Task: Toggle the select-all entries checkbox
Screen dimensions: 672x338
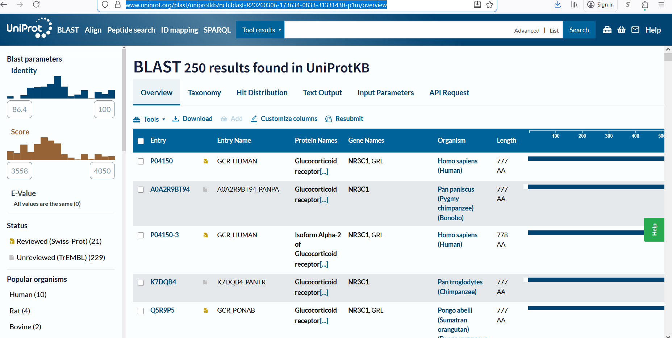Action: pos(141,141)
